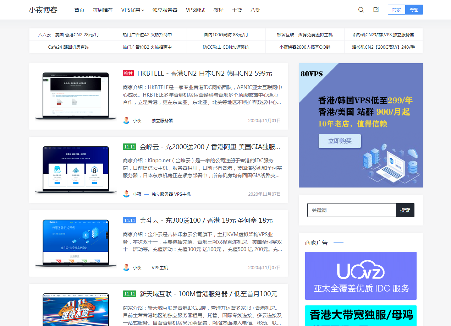Click the search magnifier icon in header
The image size is (451, 326).
361,10
